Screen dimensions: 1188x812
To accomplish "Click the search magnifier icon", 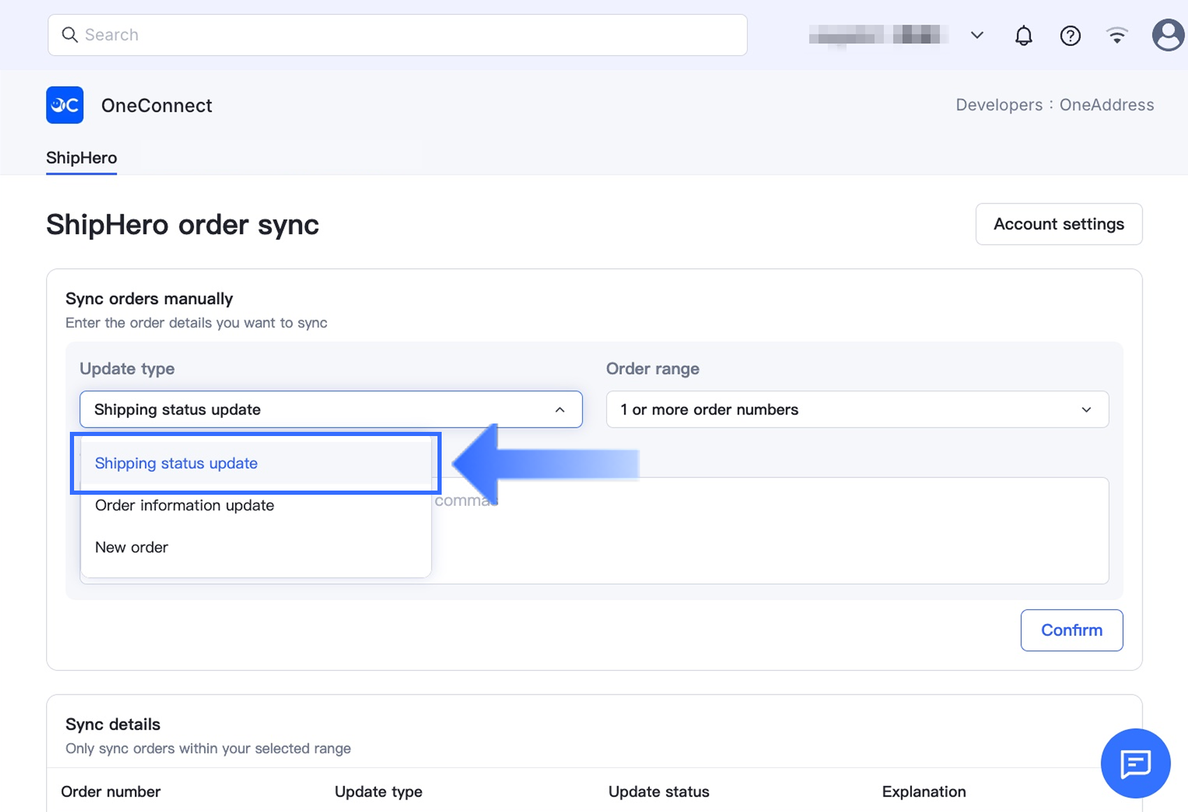I will click(x=69, y=35).
